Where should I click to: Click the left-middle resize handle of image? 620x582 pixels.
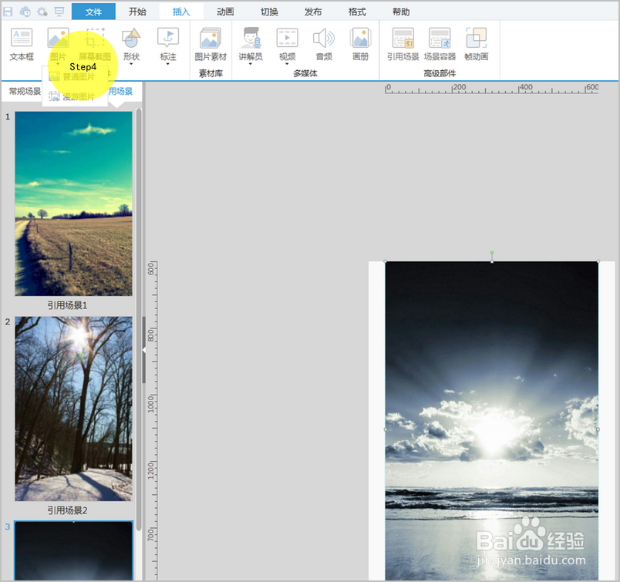tap(386, 429)
